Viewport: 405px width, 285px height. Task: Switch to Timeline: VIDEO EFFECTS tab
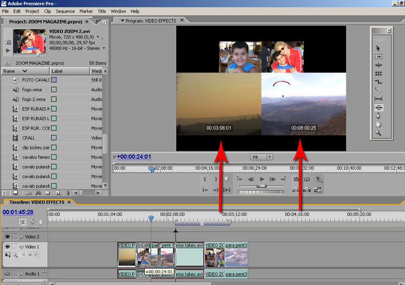36,202
